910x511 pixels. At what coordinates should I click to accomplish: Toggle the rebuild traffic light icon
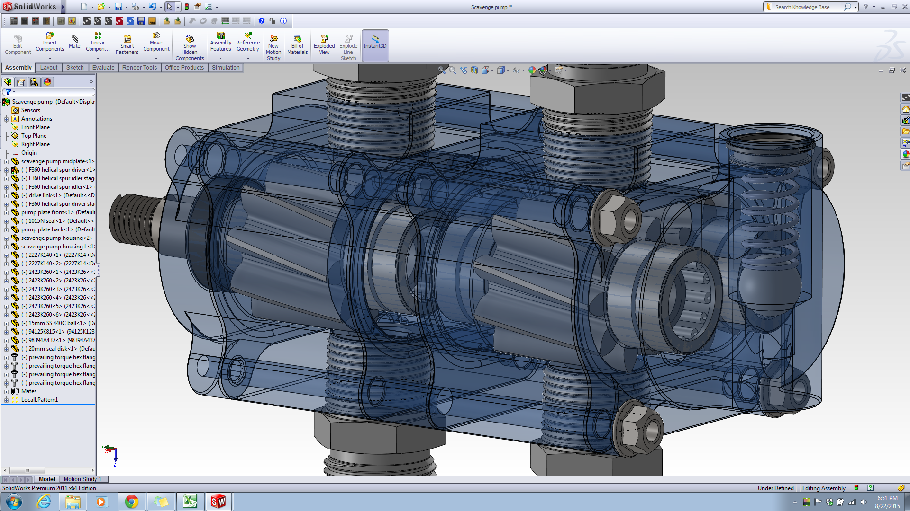click(187, 7)
